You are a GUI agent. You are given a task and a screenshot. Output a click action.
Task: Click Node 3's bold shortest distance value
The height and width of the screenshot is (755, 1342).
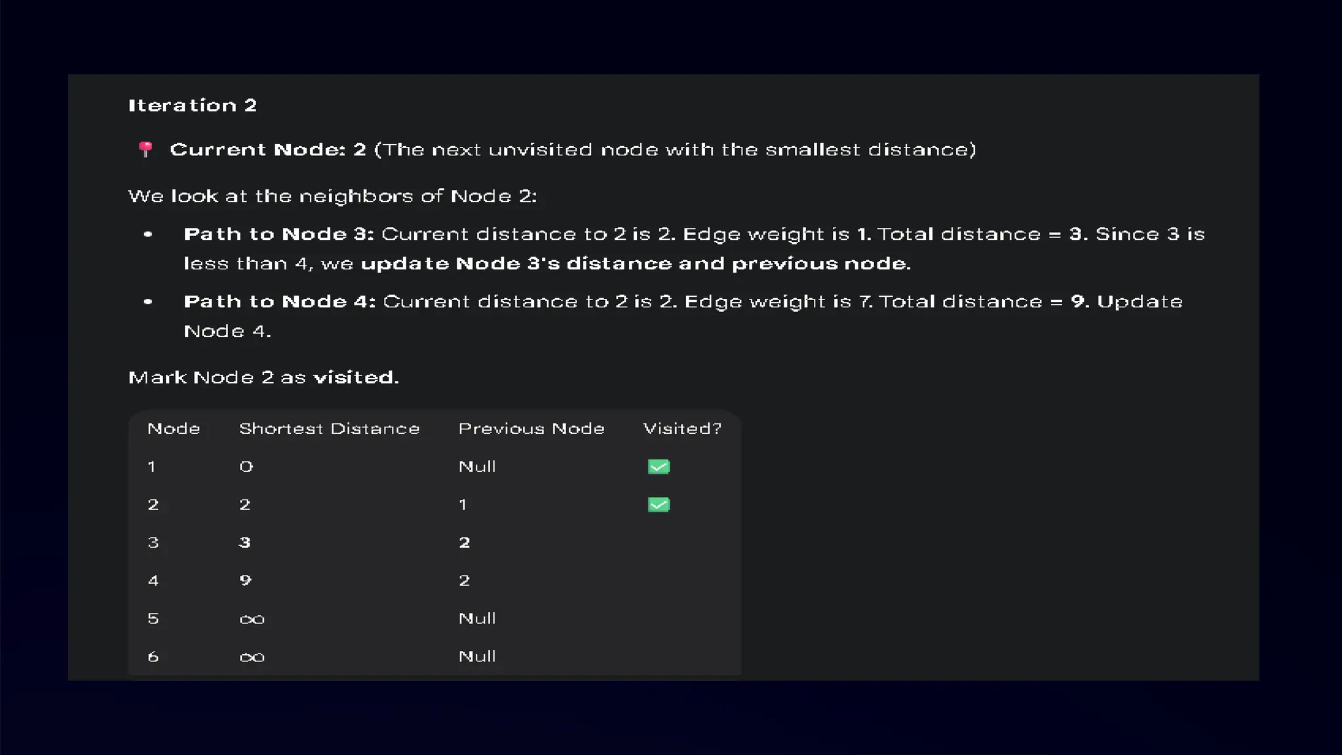click(x=245, y=543)
